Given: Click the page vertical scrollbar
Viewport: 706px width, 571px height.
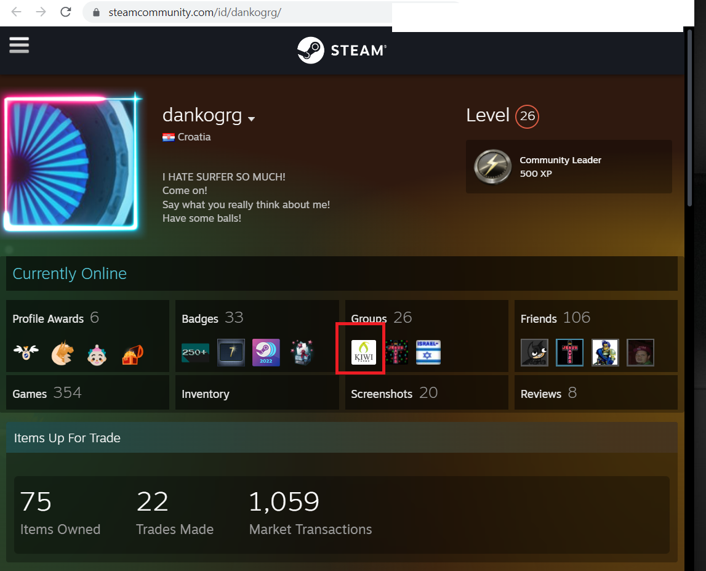Looking at the screenshot, I should pos(689,117).
